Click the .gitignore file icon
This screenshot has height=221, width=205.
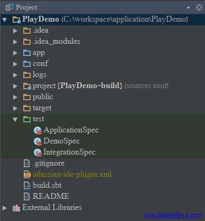(x=26, y=164)
